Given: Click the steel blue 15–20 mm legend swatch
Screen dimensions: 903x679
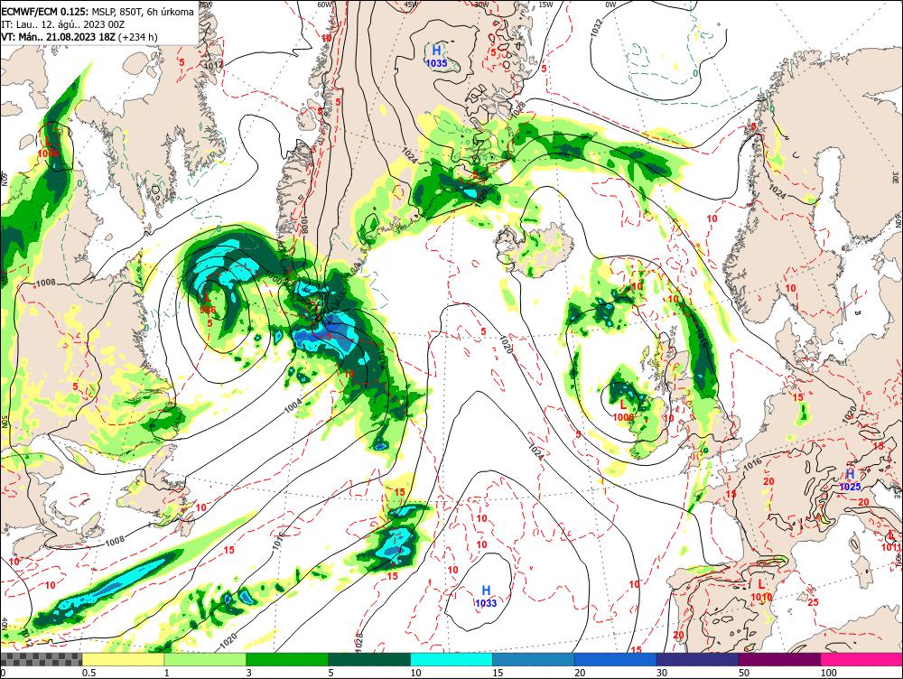Looking at the screenshot, I should click(x=534, y=659).
